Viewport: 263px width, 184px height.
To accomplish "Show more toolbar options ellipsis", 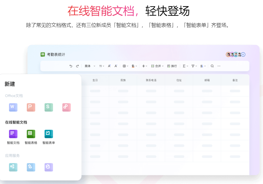I will [219, 66].
